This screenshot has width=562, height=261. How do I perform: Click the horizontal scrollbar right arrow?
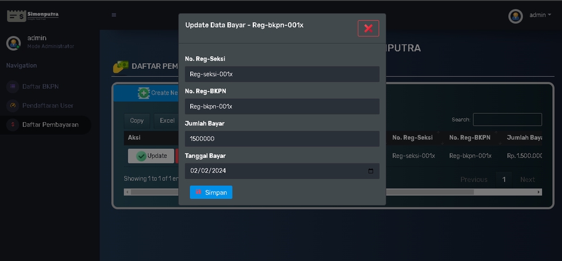pyautogui.click(x=539, y=192)
